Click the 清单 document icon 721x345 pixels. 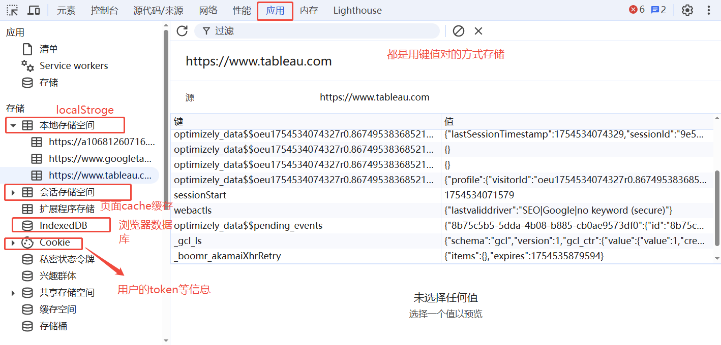click(27, 49)
